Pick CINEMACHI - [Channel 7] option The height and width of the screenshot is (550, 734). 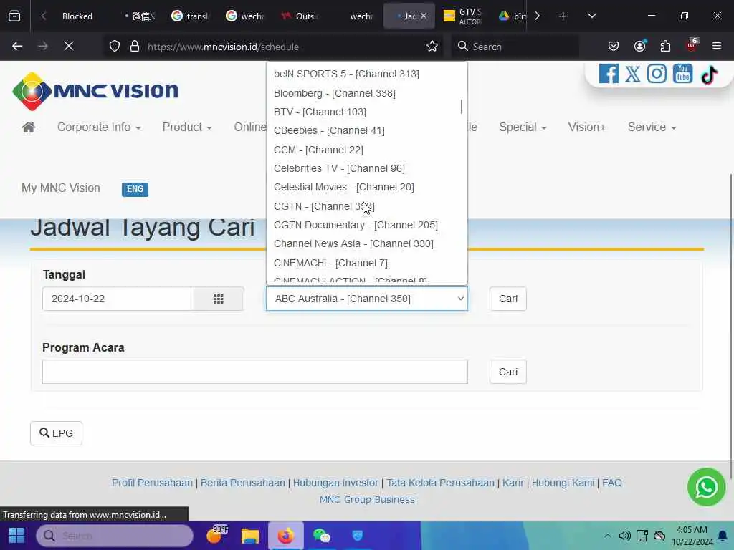point(330,263)
